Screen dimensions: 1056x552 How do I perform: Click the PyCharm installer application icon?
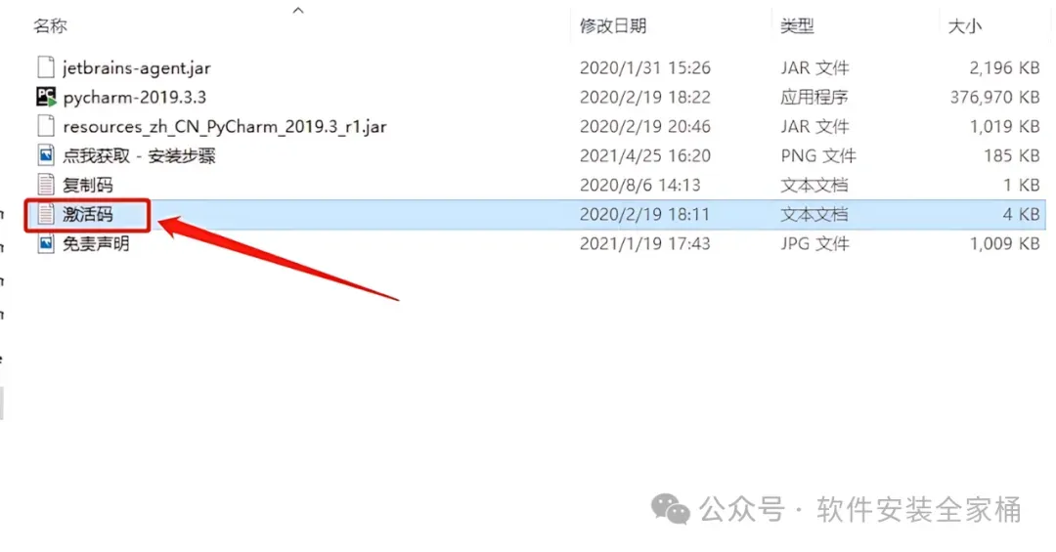(x=46, y=97)
